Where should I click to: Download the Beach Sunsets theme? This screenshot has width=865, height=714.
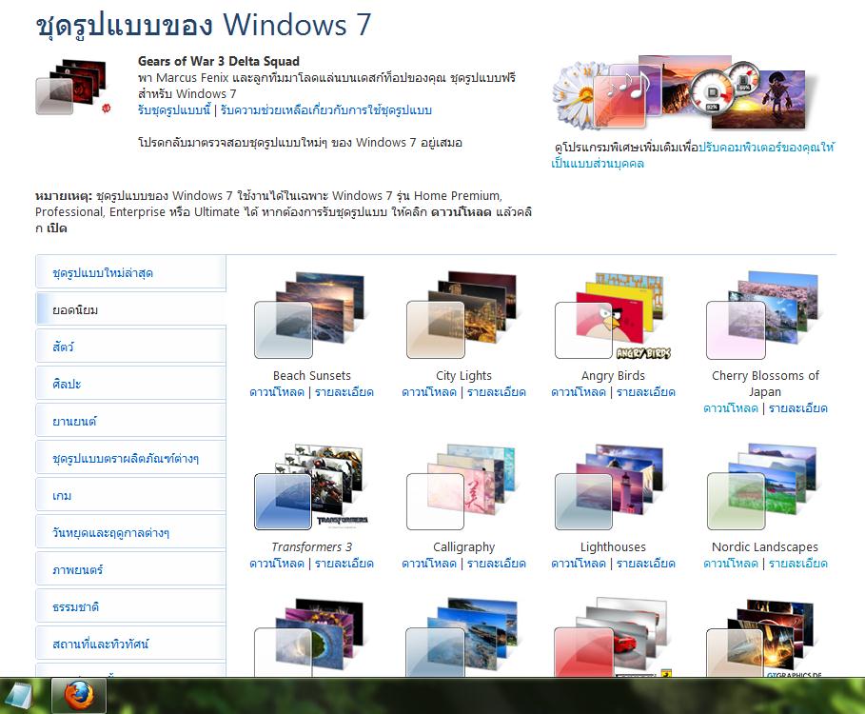click(277, 392)
